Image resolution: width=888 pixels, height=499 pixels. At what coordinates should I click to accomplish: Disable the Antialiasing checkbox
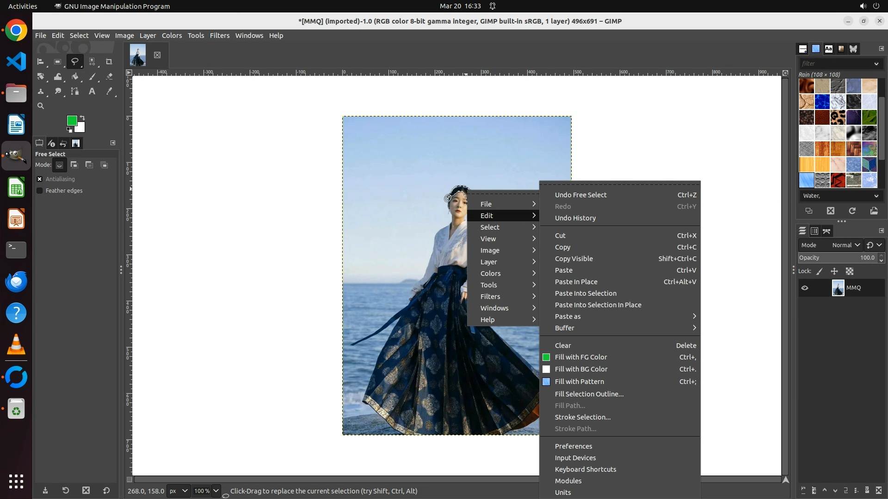(x=40, y=179)
